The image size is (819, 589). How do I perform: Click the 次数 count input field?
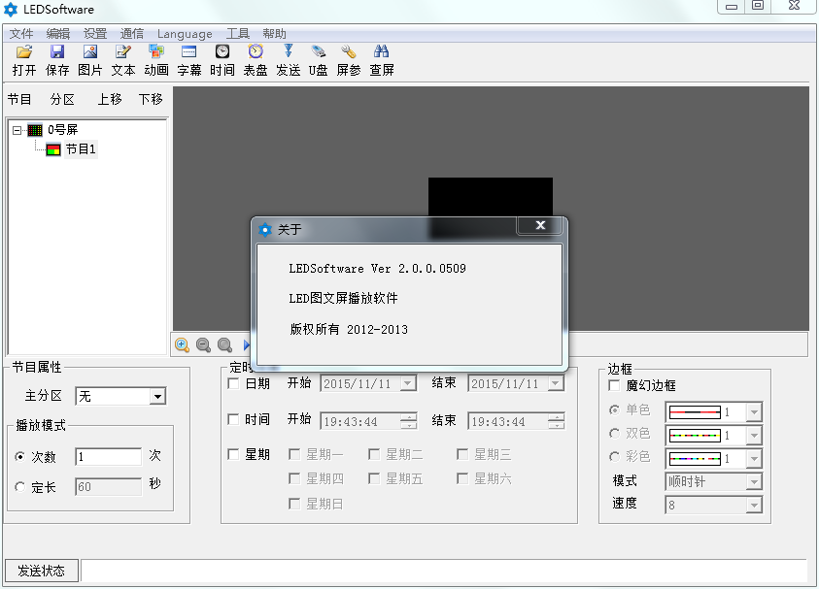pyautogui.click(x=109, y=456)
